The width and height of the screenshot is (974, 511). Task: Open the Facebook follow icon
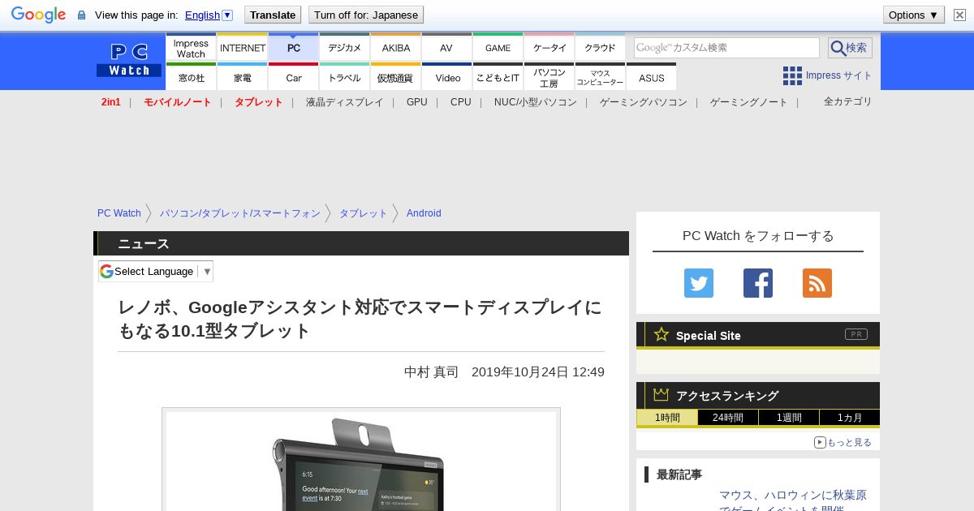tap(758, 283)
